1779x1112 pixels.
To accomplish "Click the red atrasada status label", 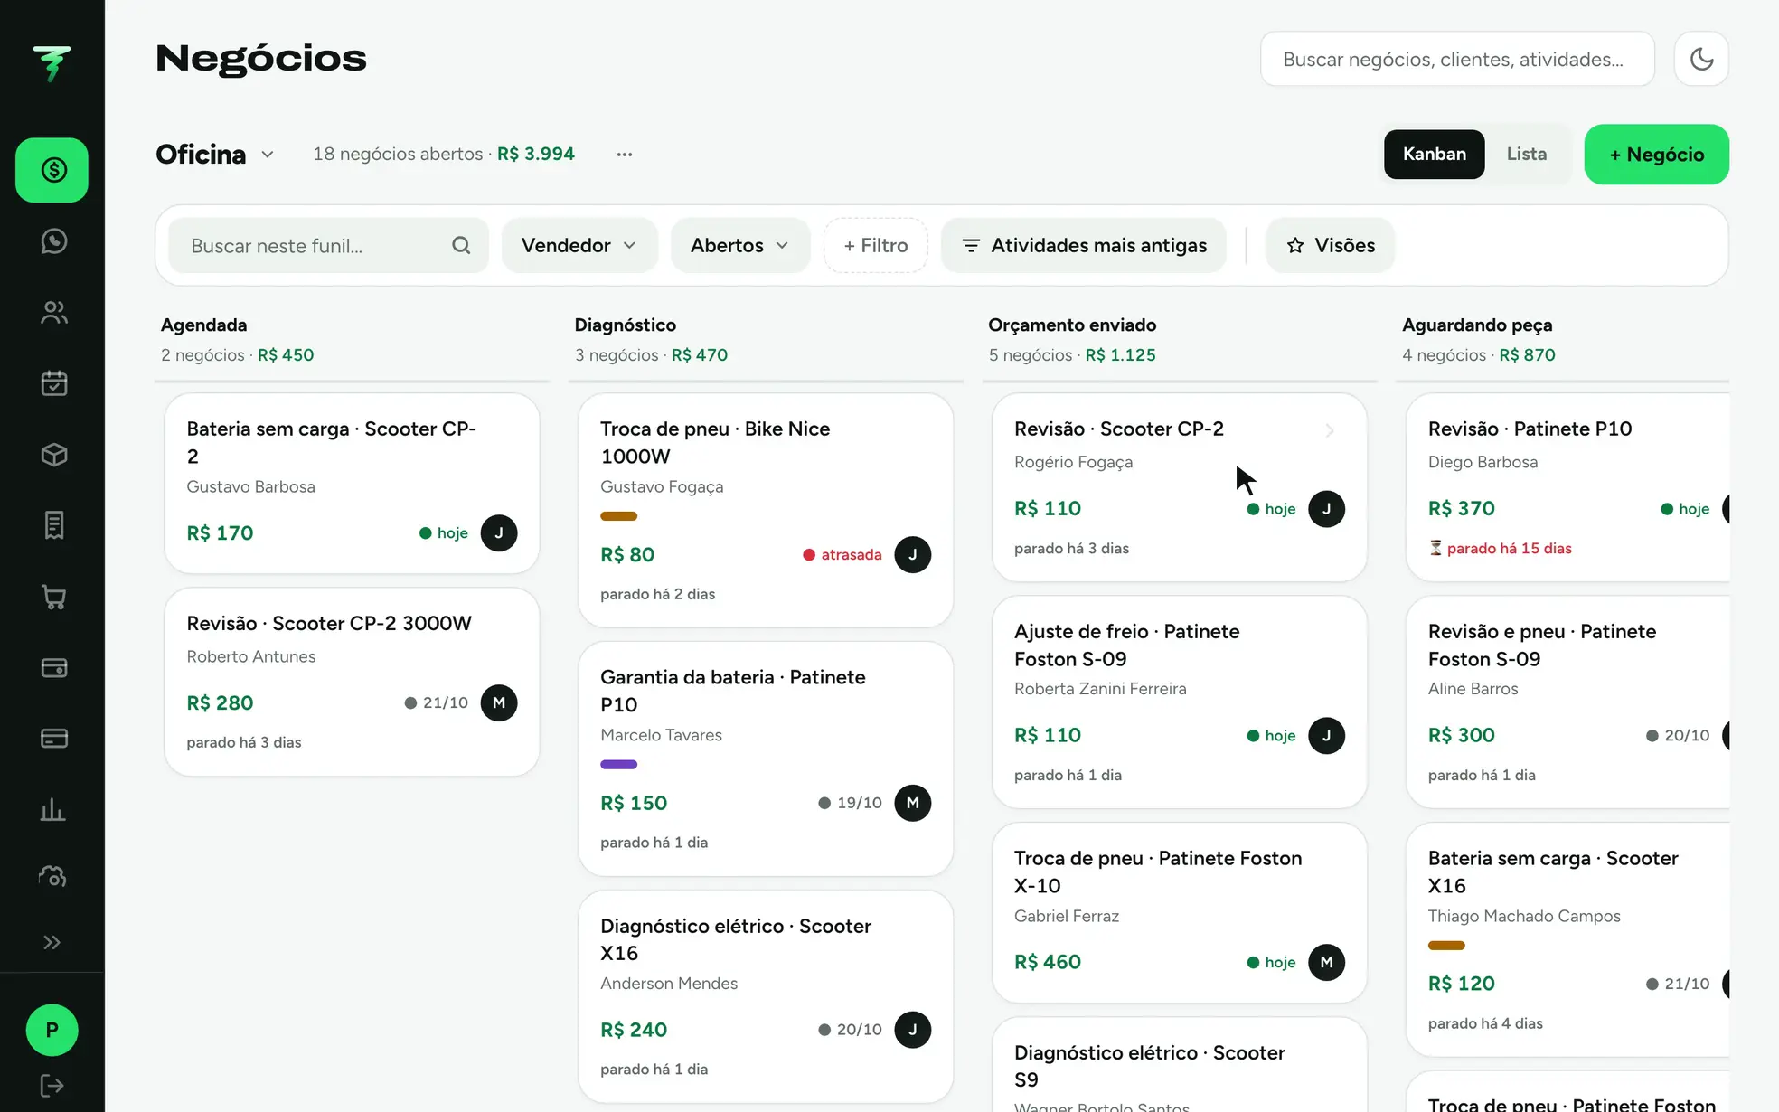I will (x=842, y=555).
